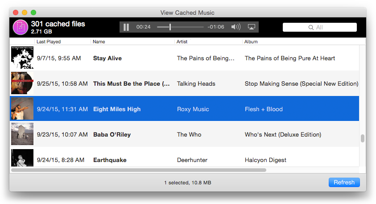Select Talking Heads album artwork thumbnail
This screenshot has height=204, width=376.
tap(22, 83)
